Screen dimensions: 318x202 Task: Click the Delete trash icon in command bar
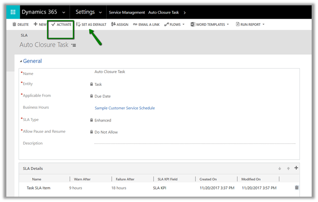(x=15, y=24)
